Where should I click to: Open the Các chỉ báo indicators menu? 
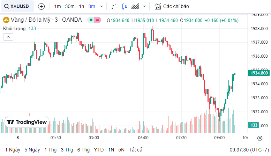(172, 6)
